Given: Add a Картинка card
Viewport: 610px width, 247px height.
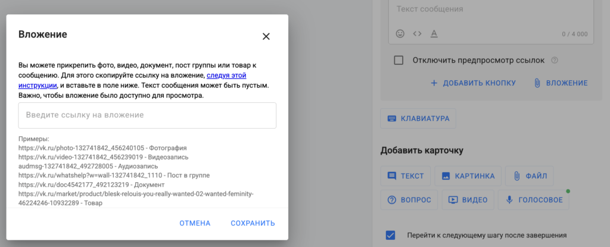Looking at the screenshot, I should [x=468, y=176].
